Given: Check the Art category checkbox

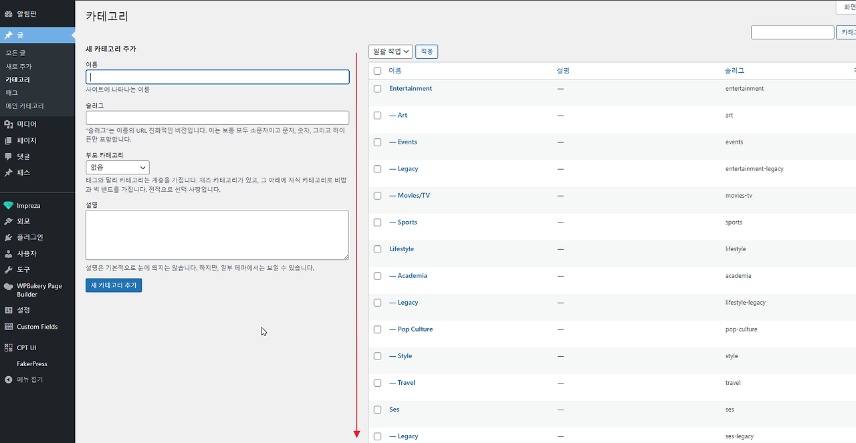Looking at the screenshot, I should coord(377,115).
